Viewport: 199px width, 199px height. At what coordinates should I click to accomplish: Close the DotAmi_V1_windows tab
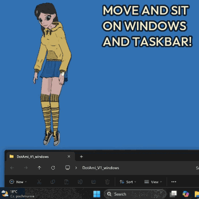pyautogui.click(x=69, y=156)
